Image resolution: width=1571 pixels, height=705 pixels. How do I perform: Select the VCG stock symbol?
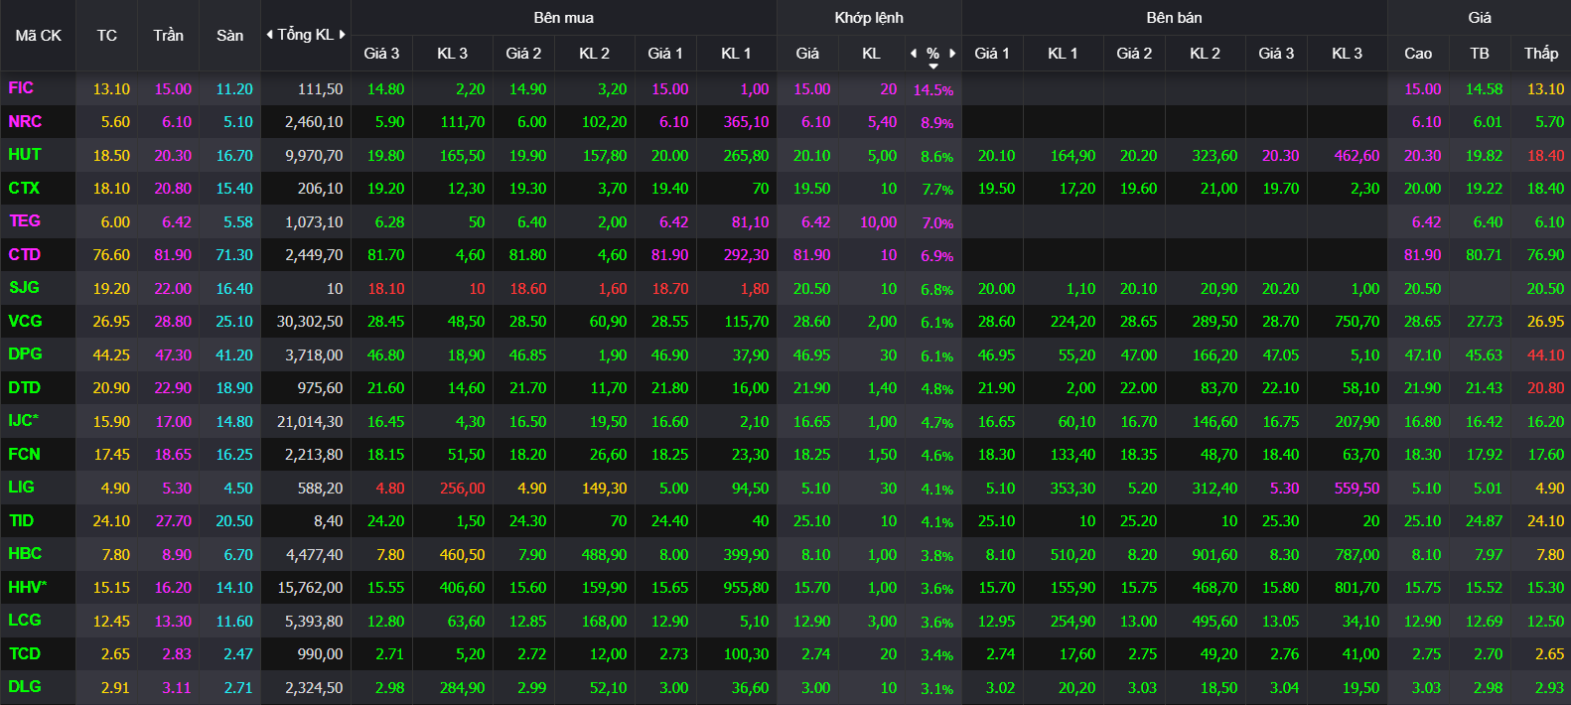pos(25,321)
